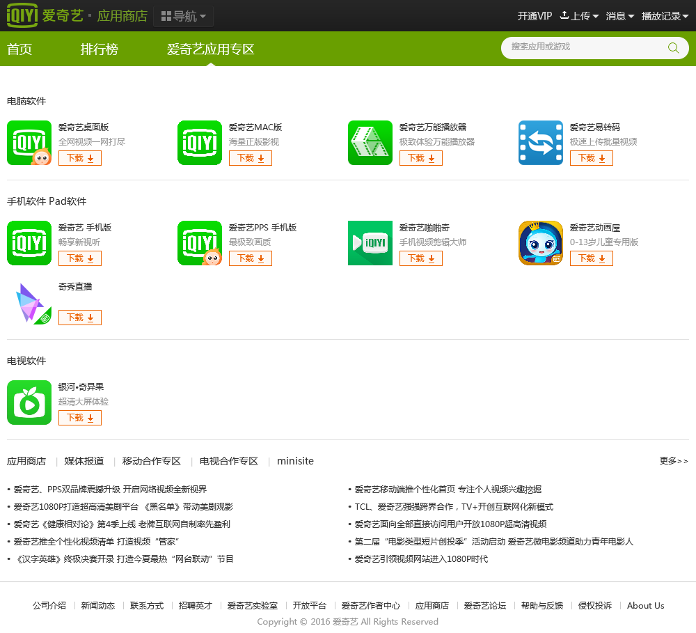Click 爱奇艺万能播放器 title text
The width and height of the screenshot is (696, 633).
pos(433,127)
